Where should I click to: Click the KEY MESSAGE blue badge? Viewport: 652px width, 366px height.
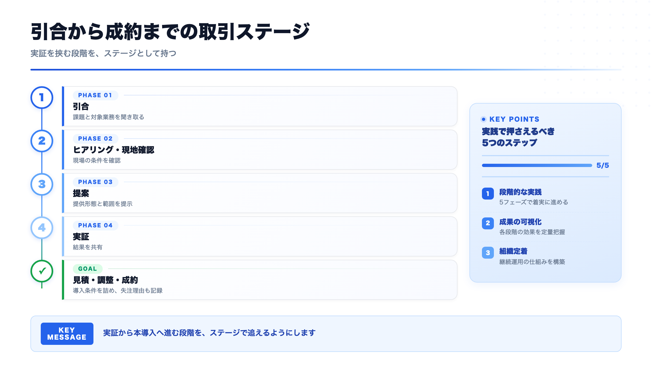[x=67, y=334]
